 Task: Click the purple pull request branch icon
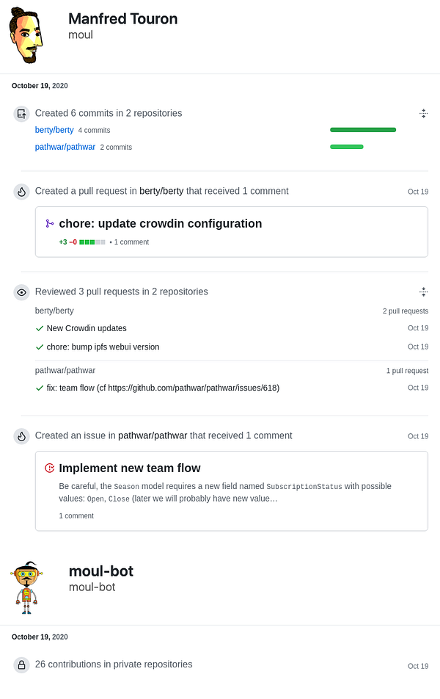coord(50,224)
